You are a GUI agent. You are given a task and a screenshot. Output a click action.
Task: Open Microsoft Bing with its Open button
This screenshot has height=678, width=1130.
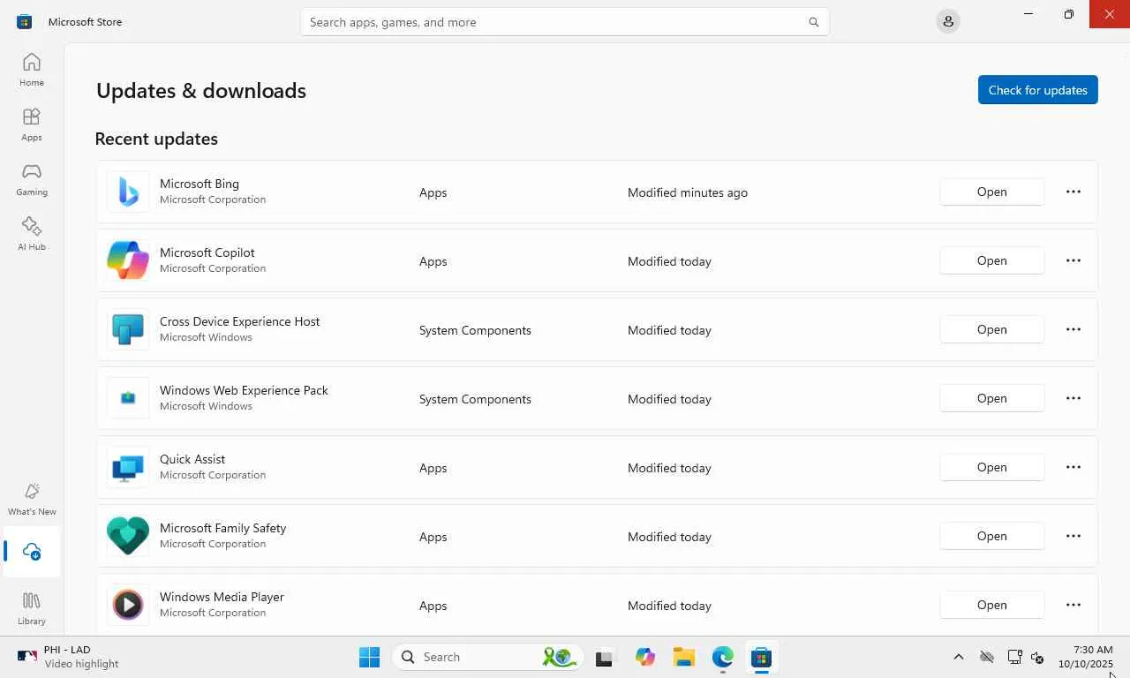click(992, 192)
